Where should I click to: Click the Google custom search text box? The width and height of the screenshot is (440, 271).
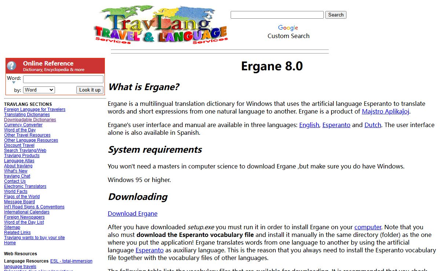tap(277, 15)
